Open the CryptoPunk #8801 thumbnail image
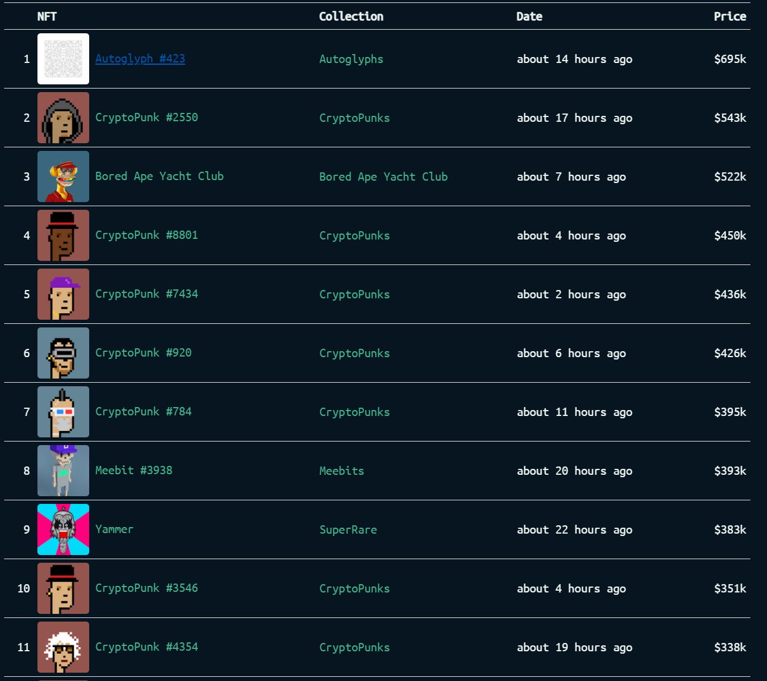Image resolution: width=767 pixels, height=681 pixels. [63, 235]
